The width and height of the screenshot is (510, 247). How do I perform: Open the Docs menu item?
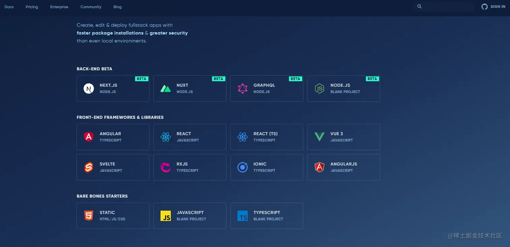coord(9,7)
